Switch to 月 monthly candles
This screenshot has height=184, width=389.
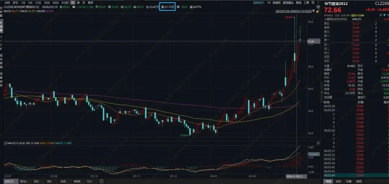click(84, 3)
